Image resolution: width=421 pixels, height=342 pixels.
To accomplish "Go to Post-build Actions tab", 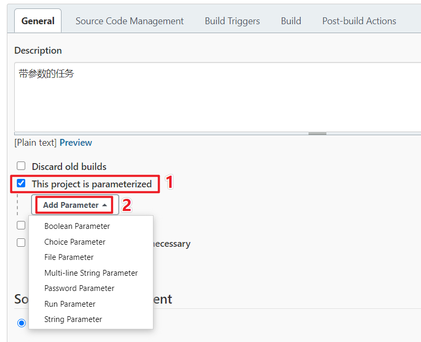I will [359, 21].
